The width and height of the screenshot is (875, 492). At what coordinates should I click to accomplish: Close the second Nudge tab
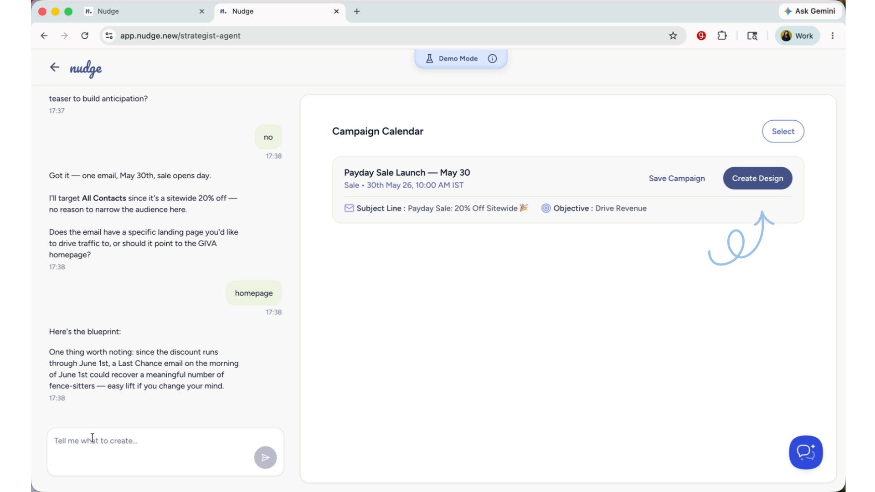point(336,11)
